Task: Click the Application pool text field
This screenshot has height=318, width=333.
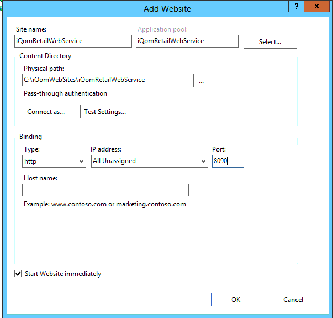Action: [187, 41]
